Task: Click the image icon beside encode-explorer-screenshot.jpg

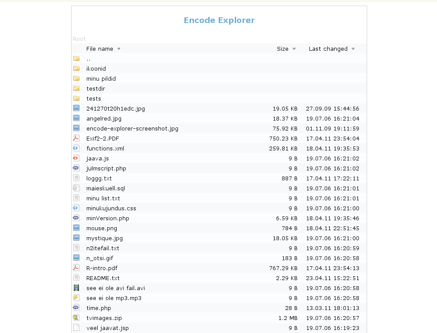Action: tap(76, 128)
